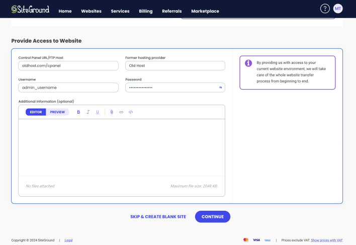Screen dimensions: 356x245
Task: Click the SiteGround logo
Action: (x=30, y=10)
